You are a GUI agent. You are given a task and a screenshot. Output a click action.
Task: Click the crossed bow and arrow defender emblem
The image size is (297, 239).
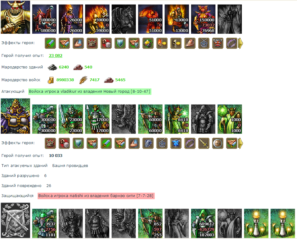(15, 220)
